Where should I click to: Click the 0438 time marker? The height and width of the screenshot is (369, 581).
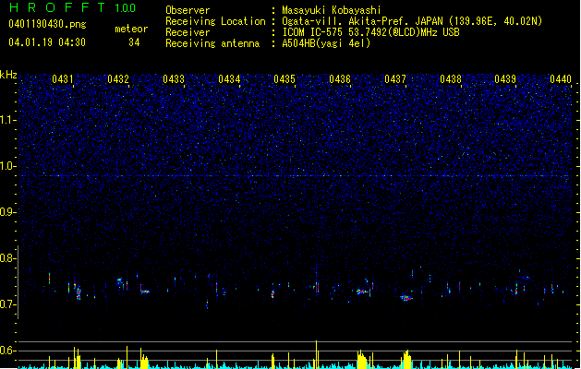point(451,79)
